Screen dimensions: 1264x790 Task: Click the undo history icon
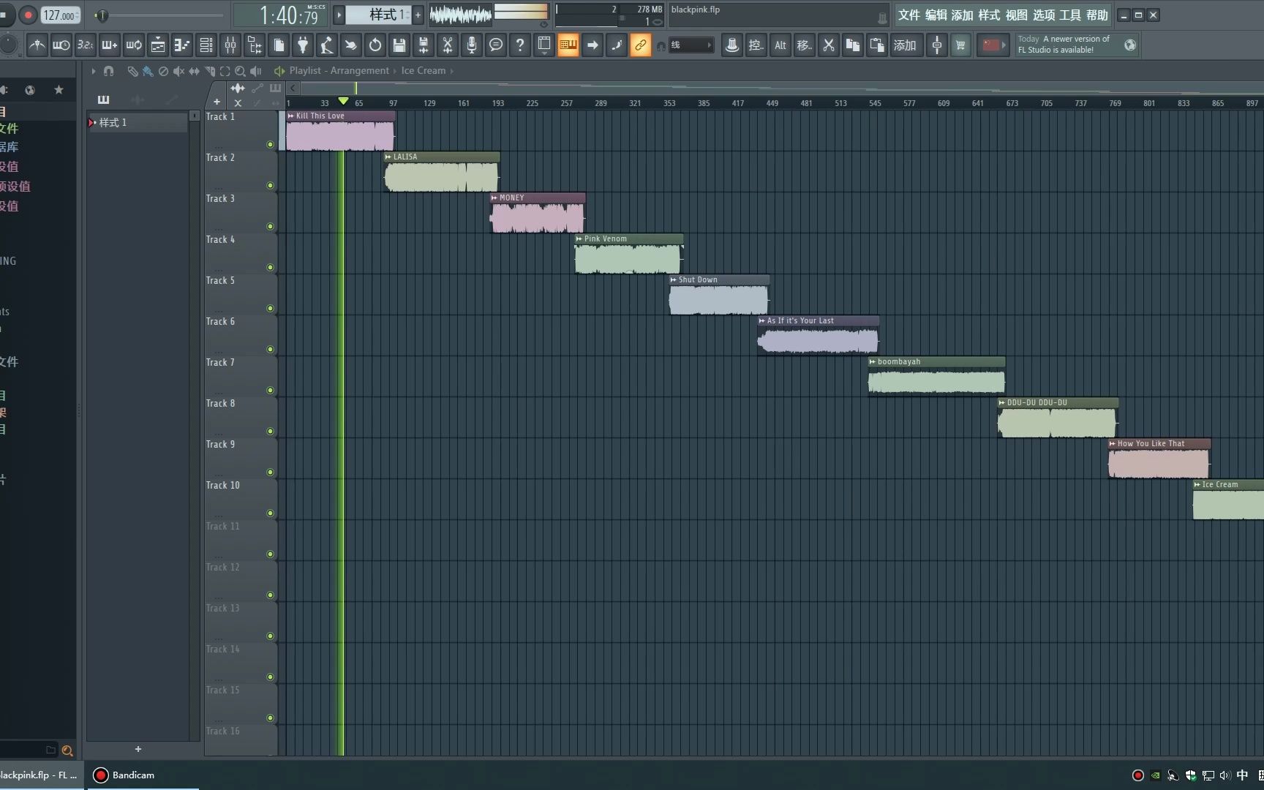[x=375, y=45]
